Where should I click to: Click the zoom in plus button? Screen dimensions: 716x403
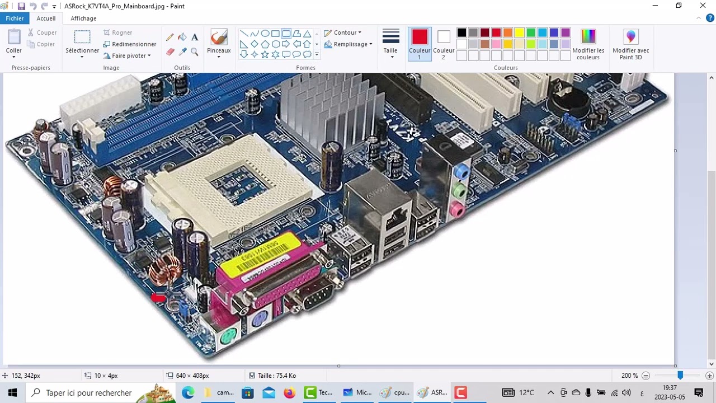coord(709,376)
